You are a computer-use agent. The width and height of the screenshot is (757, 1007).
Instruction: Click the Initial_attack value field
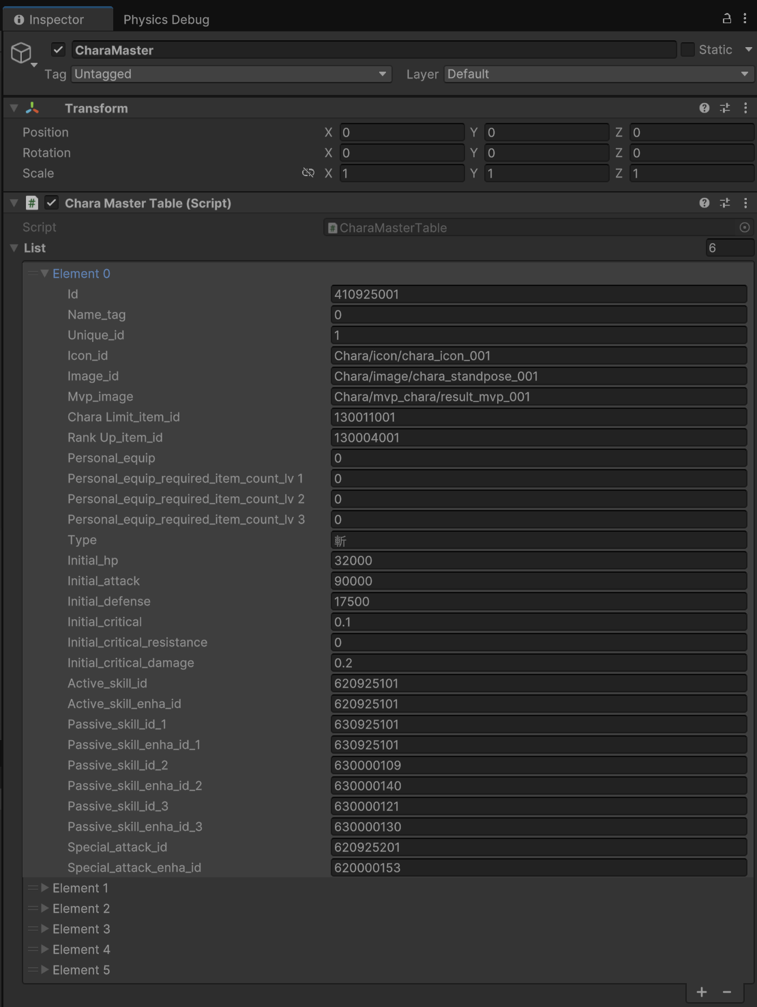coord(538,581)
